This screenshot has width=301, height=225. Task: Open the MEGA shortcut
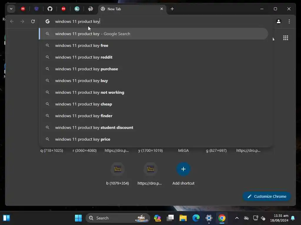coord(183,150)
